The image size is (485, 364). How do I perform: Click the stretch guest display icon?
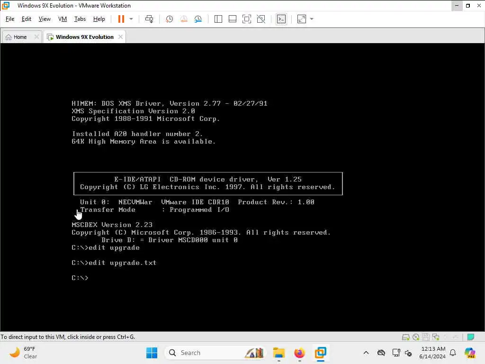coord(302,19)
